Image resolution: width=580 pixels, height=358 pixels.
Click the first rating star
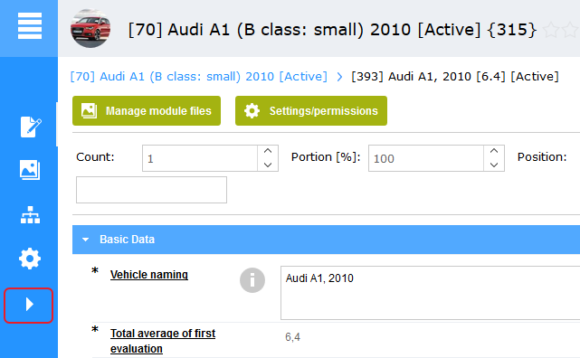552,30
